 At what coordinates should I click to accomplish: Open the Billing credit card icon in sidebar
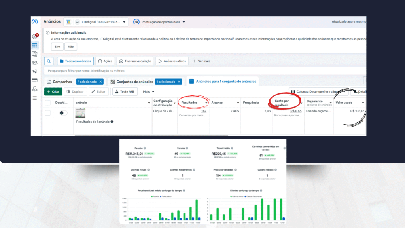click(35, 80)
